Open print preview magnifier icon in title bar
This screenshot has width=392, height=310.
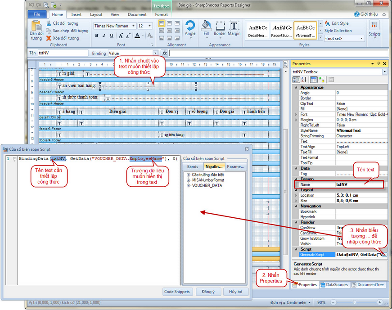pyautogui.click(x=46, y=5)
